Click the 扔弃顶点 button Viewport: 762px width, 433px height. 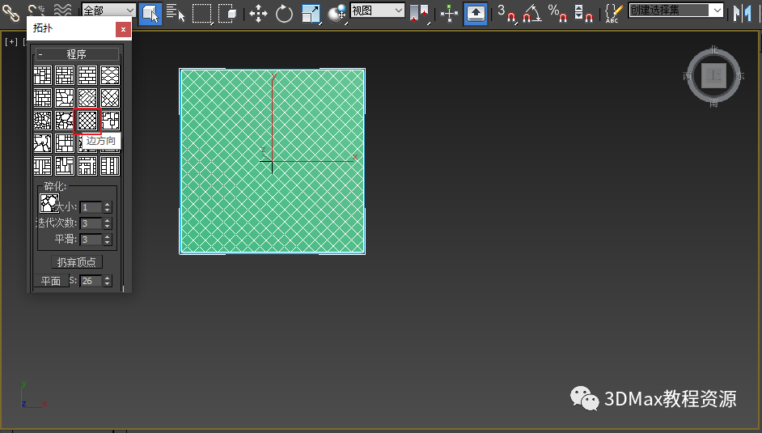(77, 262)
